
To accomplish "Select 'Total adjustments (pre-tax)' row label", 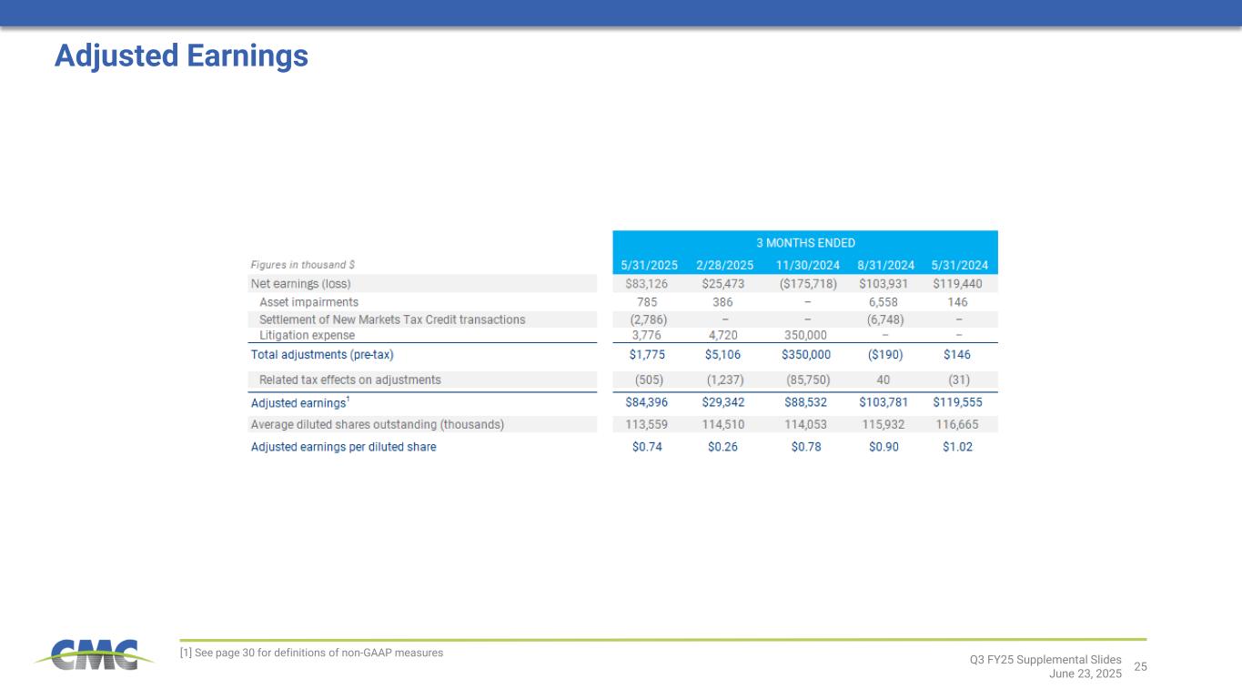I will (322, 354).
